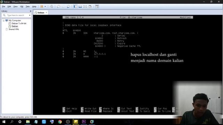Viewport: 223px width, 125px height.
Task: Switch to Unity mode icon
Action: 90,7
